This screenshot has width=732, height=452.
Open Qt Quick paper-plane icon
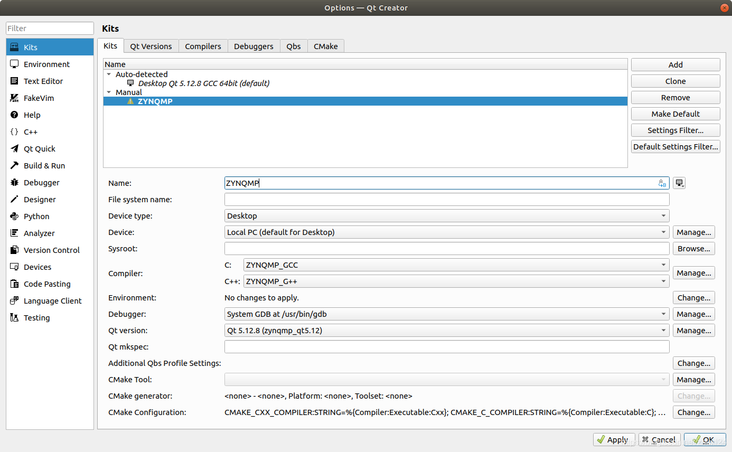(15, 148)
